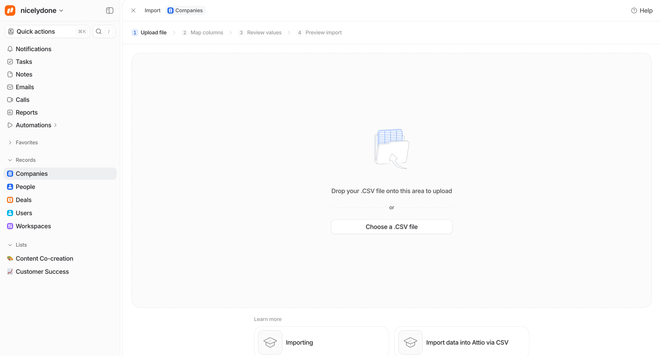Image resolution: width=661 pixels, height=356 pixels.
Task: Click the Importing graduation cap icon
Action: (x=270, y=342)
